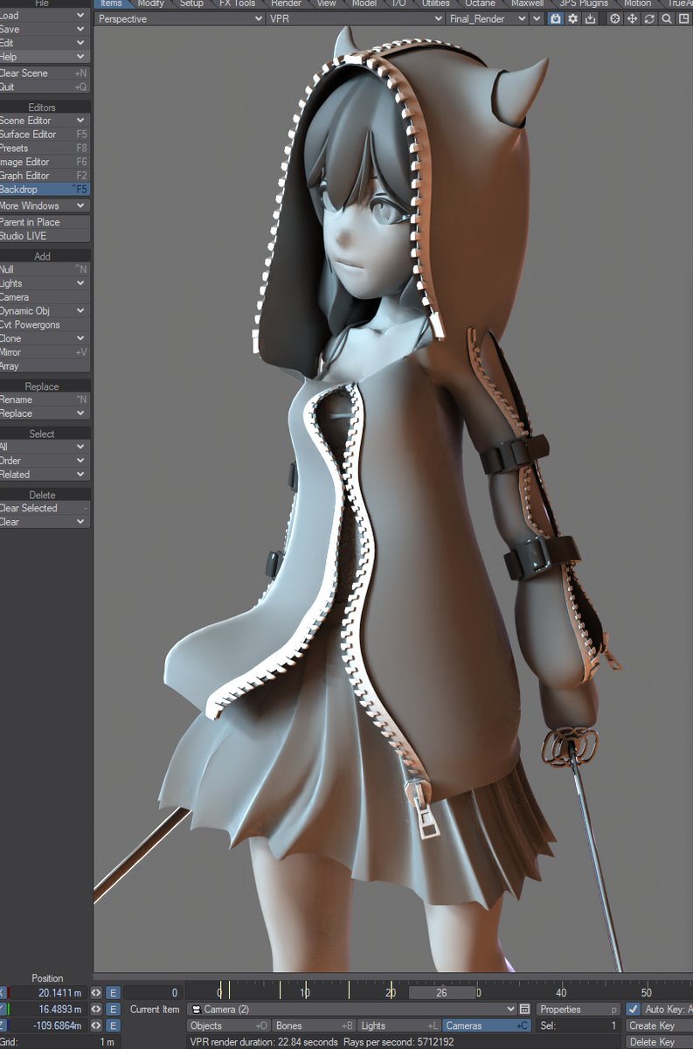Select the viewport zoom magnifier icon

coord(667,18)
